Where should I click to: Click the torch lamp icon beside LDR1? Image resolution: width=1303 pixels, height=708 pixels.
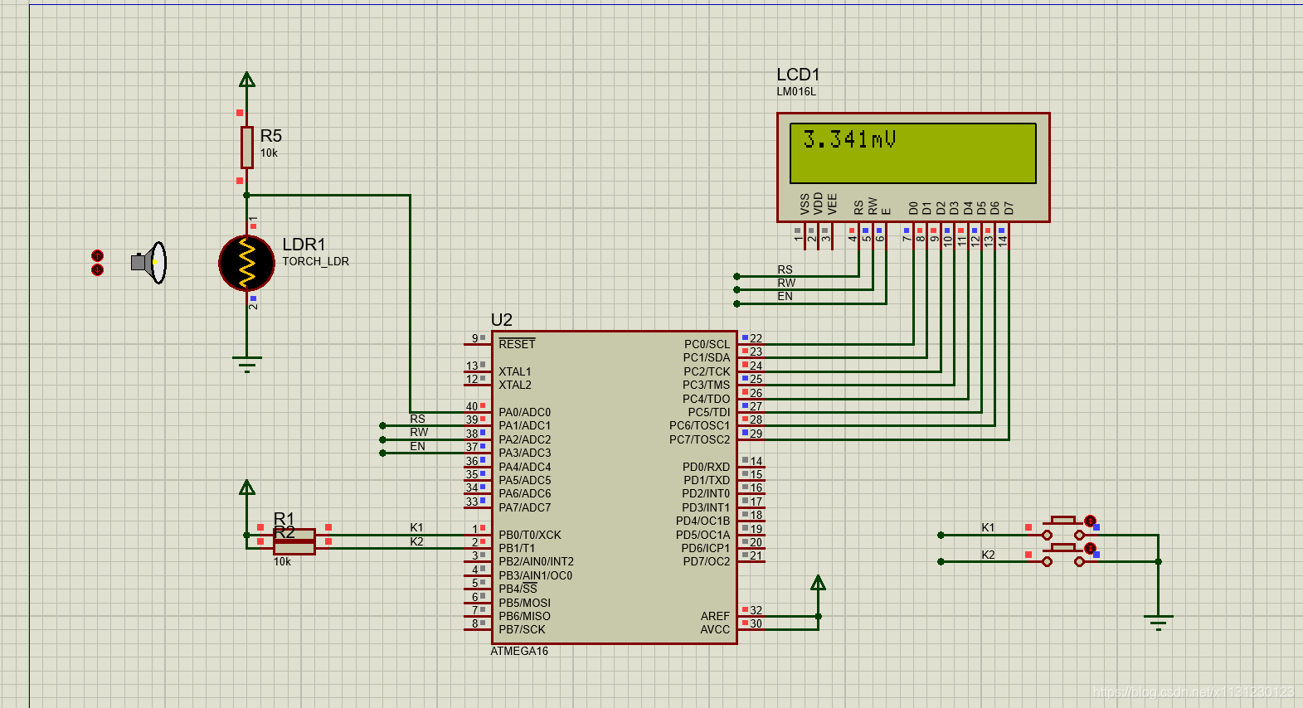coord(149,263)
